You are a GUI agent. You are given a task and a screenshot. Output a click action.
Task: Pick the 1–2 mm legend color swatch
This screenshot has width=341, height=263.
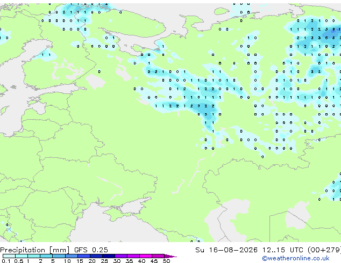click(34, 256)
